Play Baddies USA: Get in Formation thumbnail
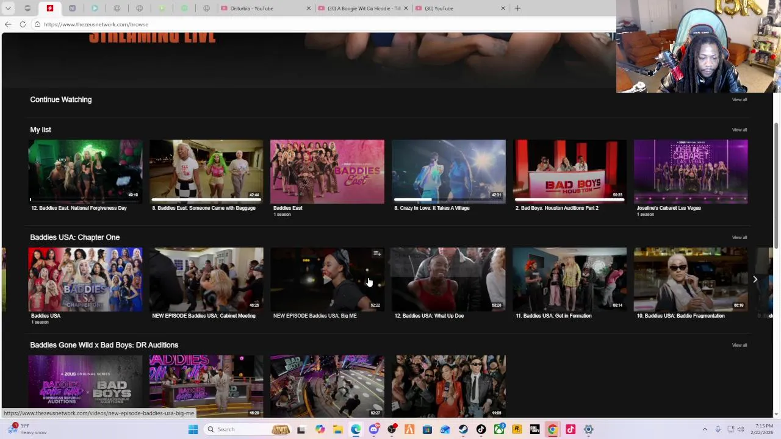 coord(570,279)
